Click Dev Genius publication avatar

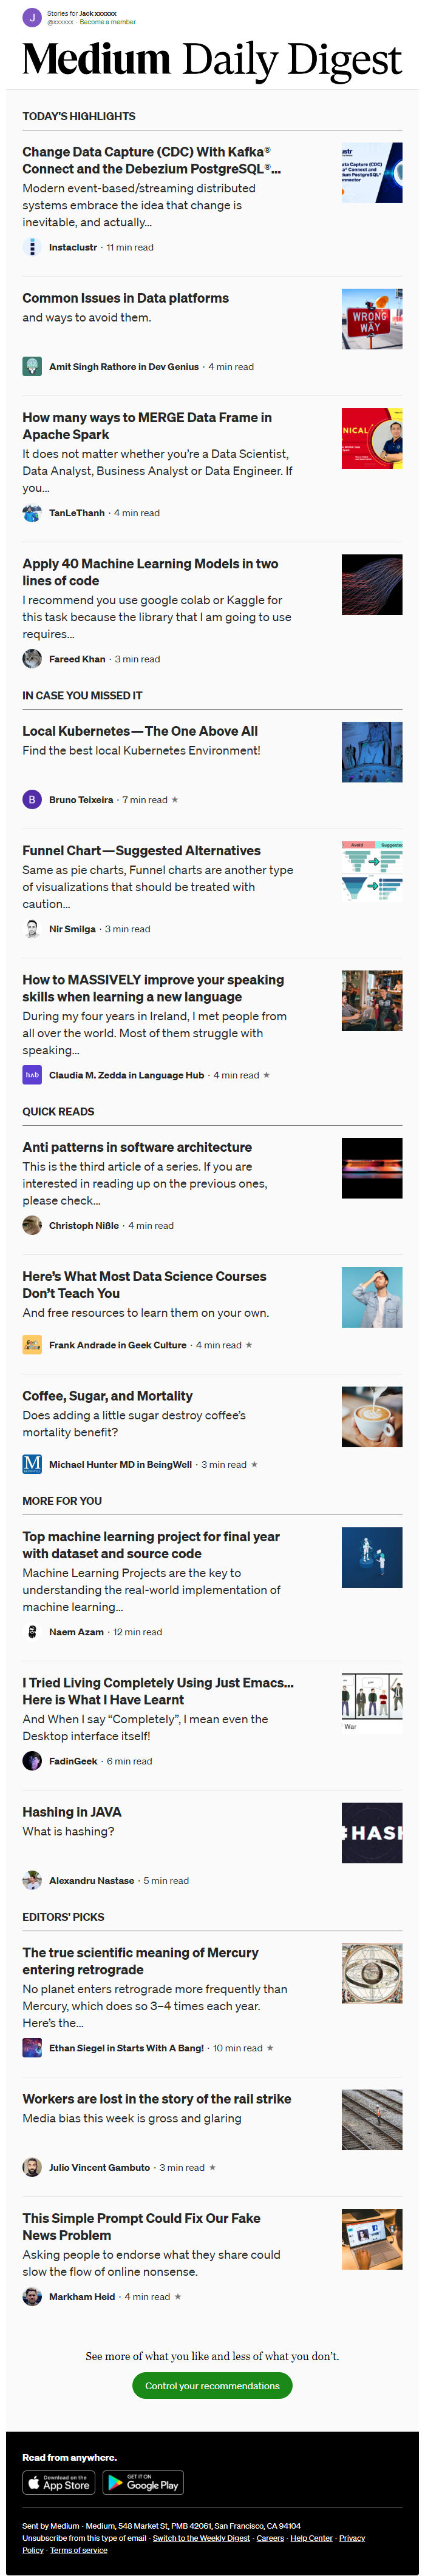pos(32,367)
